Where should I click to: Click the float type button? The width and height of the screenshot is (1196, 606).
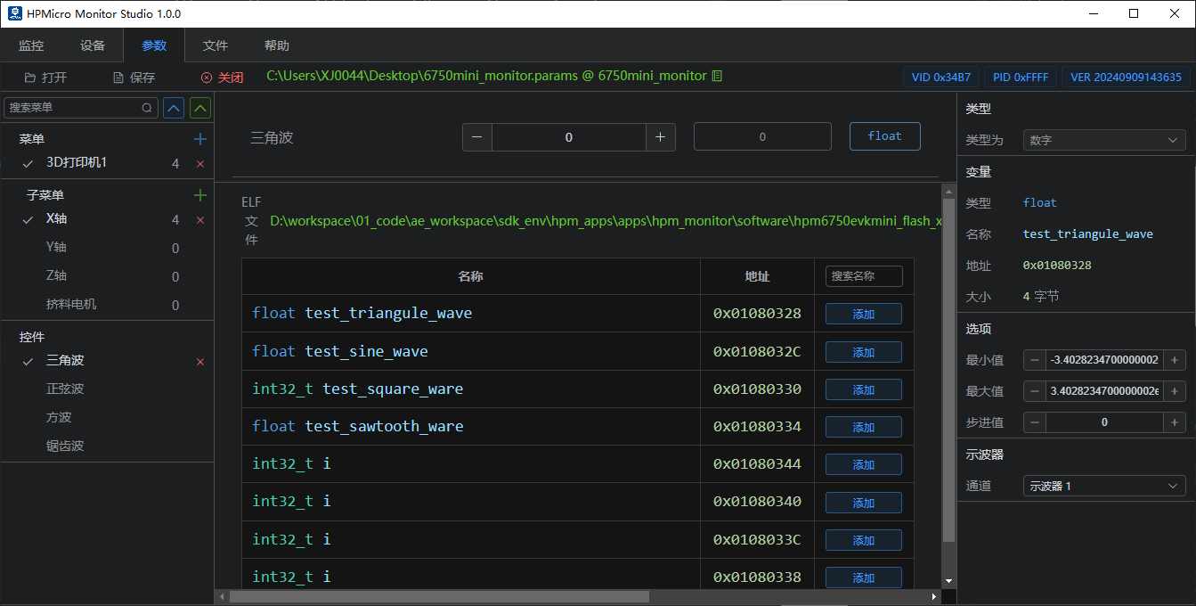[x=884, y=136]
